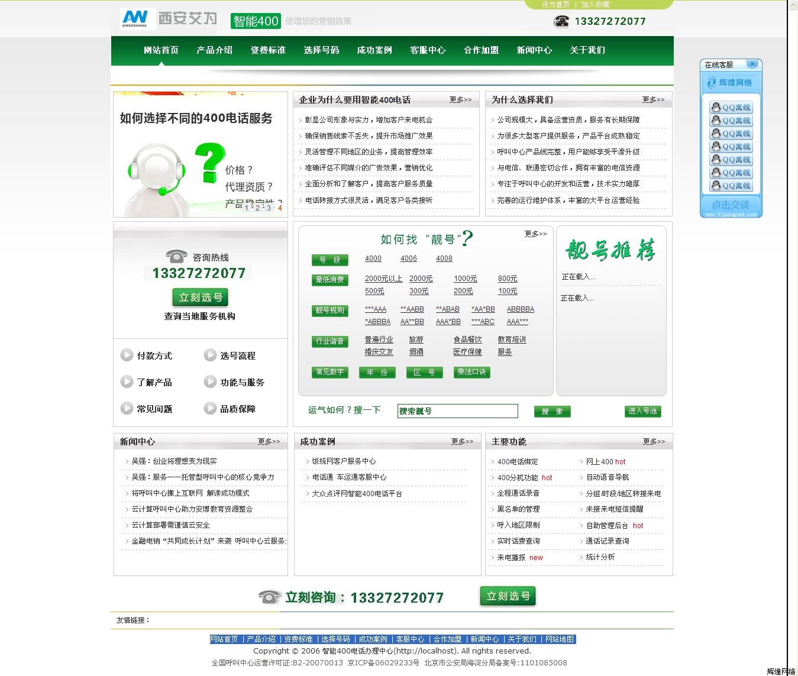Viewport: 798px width, 676px height.
Task: Click the arrow icon beside 选号流程
Action: (210, 355)
